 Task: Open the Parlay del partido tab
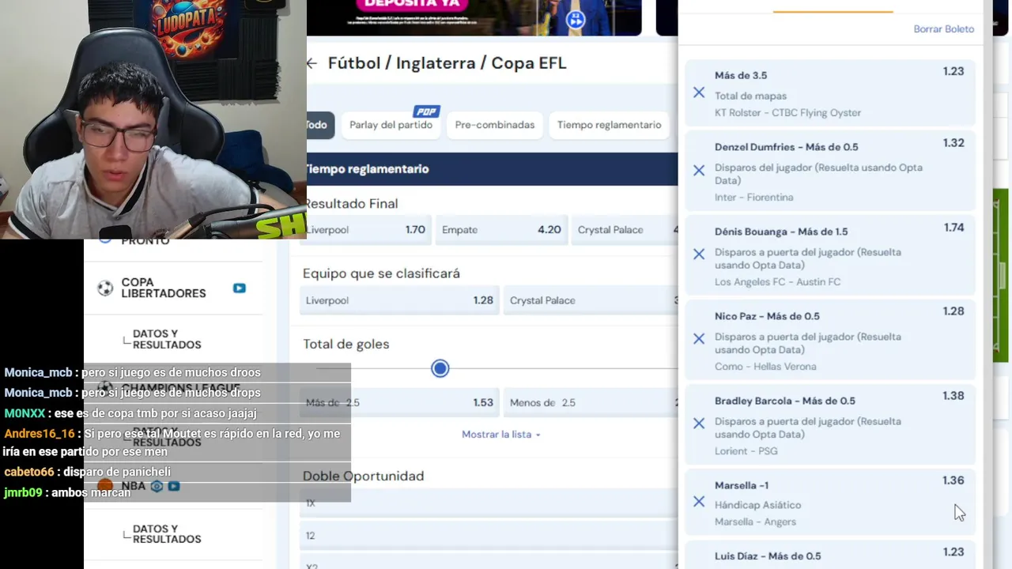pos(391,125)
